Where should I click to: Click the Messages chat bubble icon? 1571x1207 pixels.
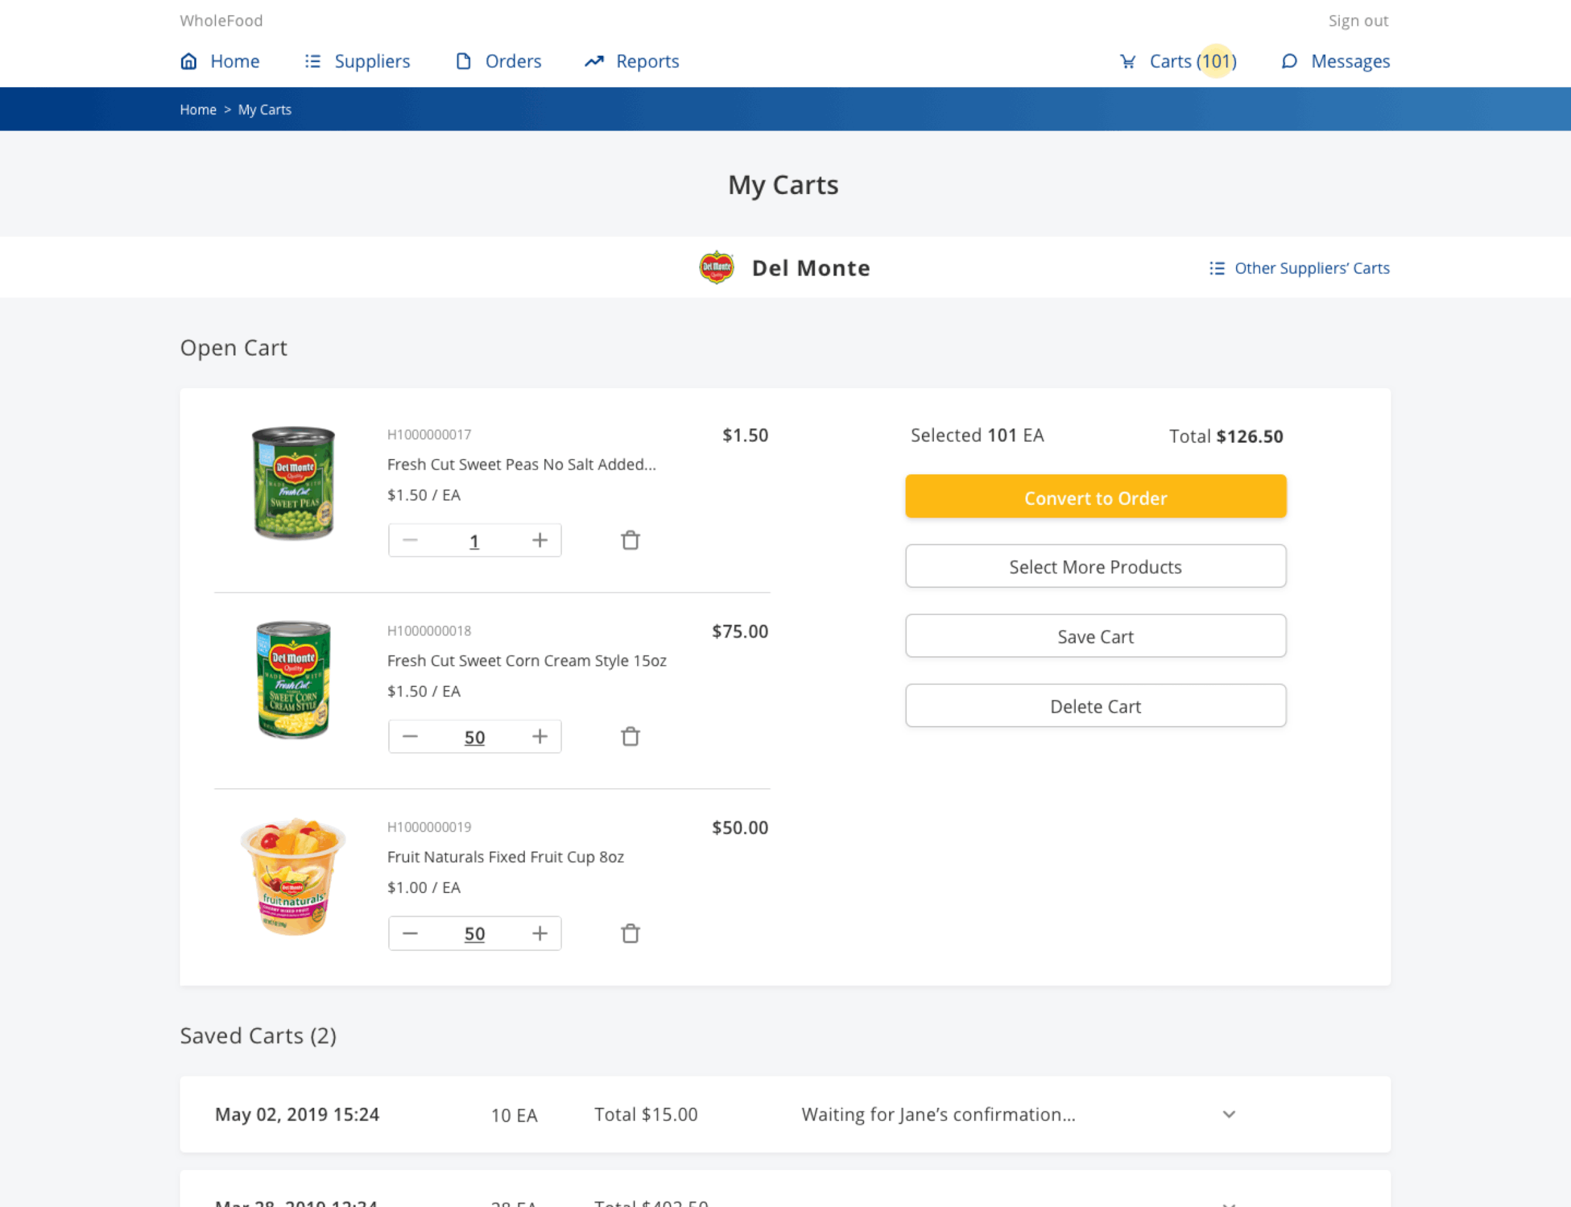1289,62
